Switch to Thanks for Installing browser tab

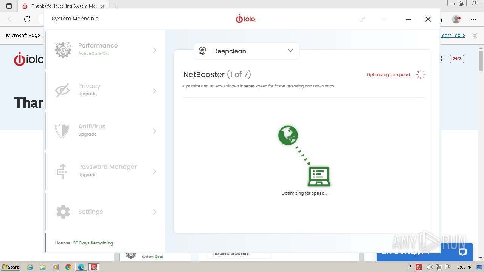[x=63, y=6]
